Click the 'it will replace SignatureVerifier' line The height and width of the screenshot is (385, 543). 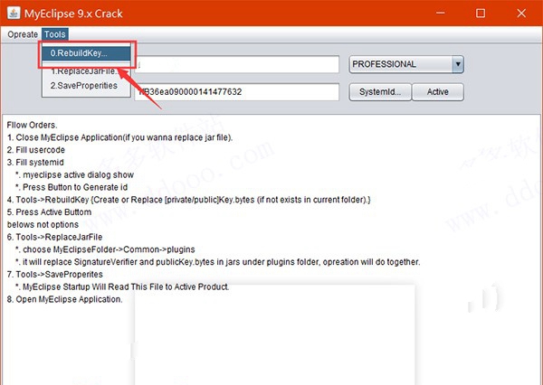(217, 262)
